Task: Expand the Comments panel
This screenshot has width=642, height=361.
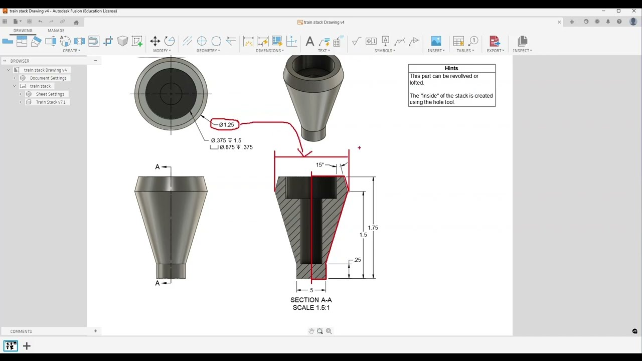Action: (x=95, y=331)
